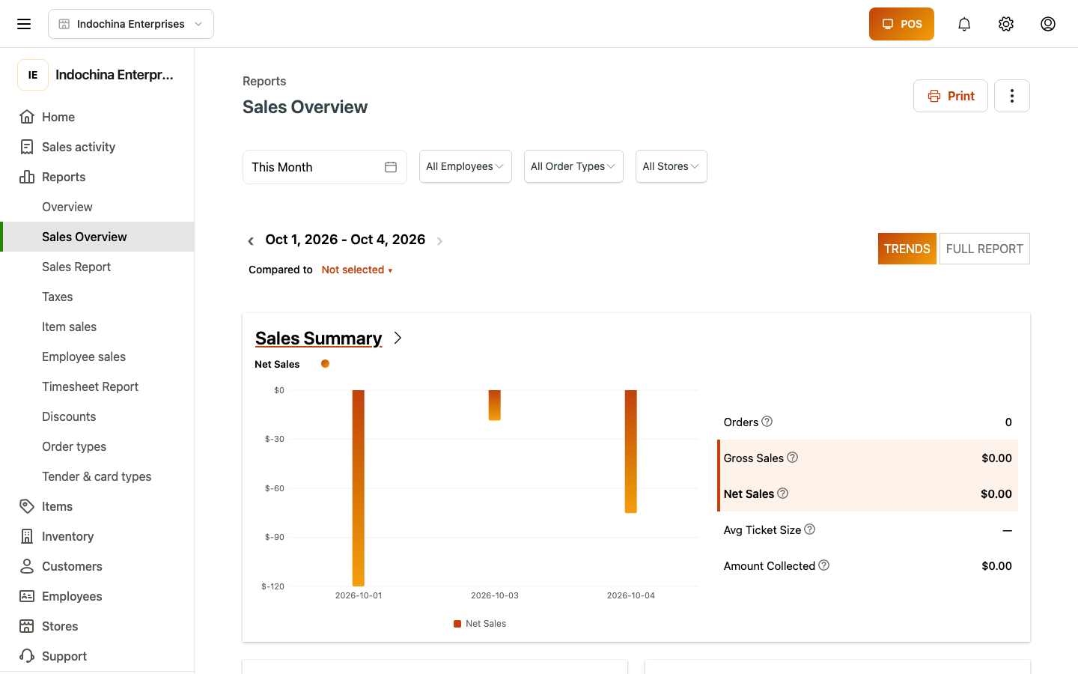Collapse the Reports section in sidebar

pyautogui.click(x=97, y=177)
